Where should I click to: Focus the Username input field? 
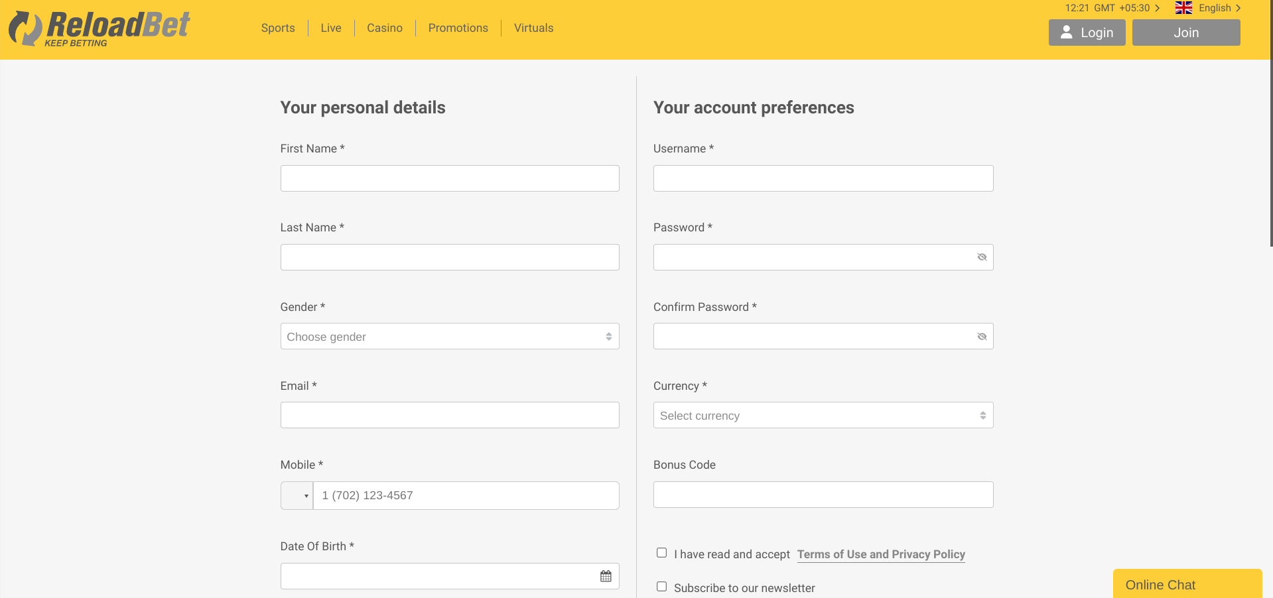(x=823, y=178)
